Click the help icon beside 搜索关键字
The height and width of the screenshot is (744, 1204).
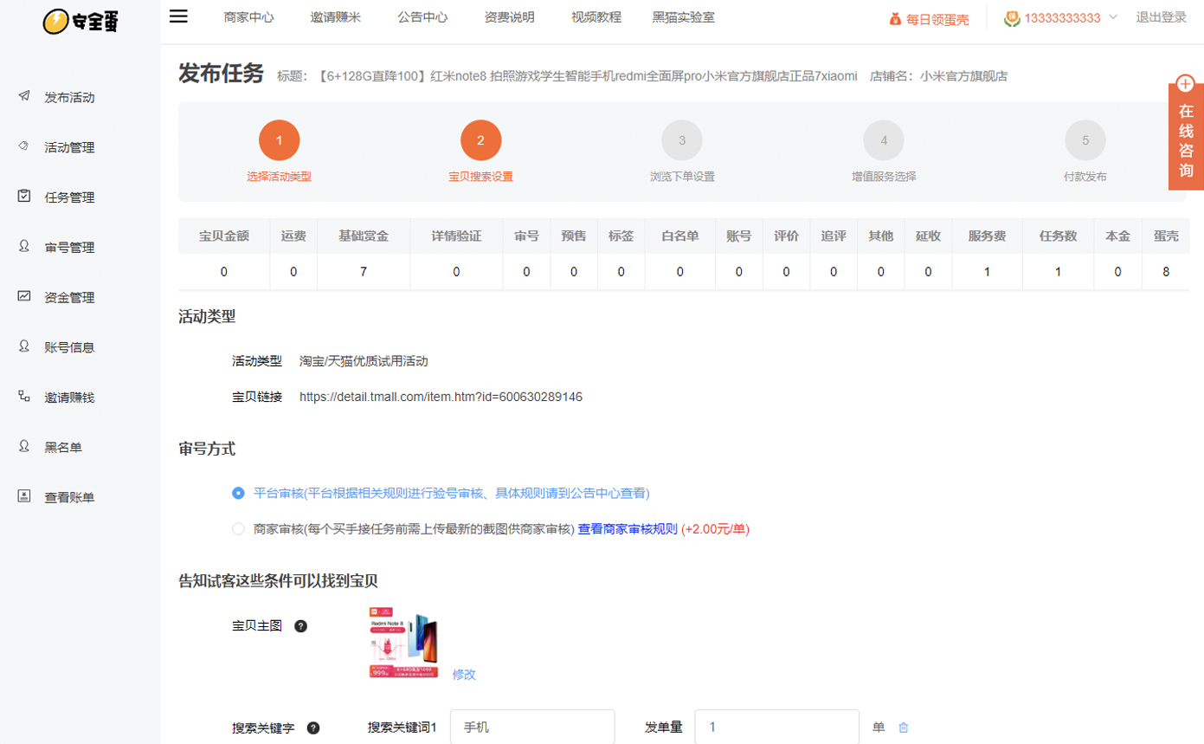click(313, 728)
